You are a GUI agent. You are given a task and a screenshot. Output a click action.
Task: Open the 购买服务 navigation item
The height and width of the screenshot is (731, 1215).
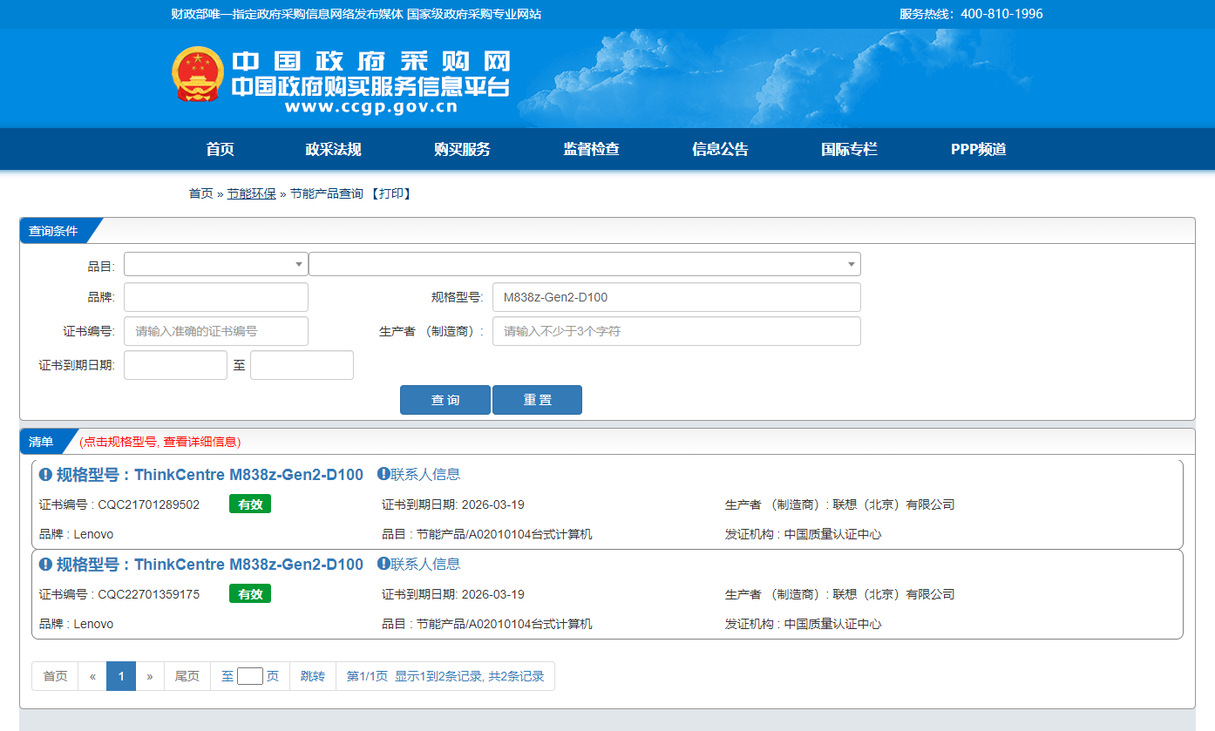click(462, 149)
